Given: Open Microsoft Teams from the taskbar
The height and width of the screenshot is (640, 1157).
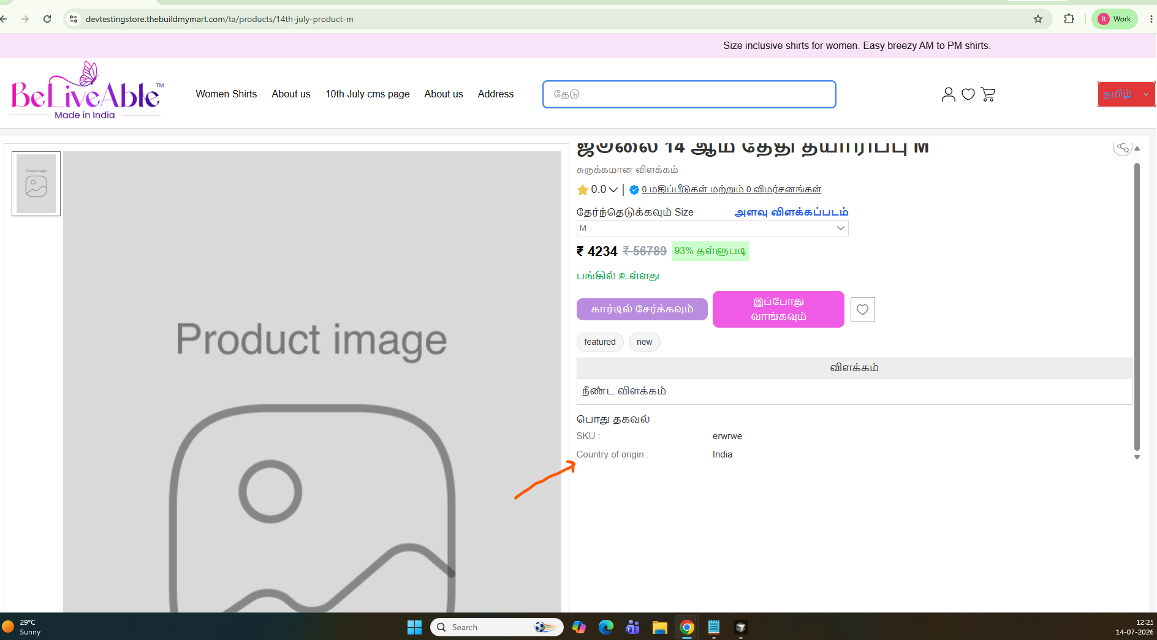Looking at the screenshot, I should coord(633,627).
